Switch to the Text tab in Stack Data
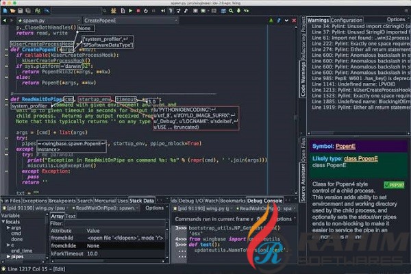Screen dimensions: 411x274 coord(71,216)
